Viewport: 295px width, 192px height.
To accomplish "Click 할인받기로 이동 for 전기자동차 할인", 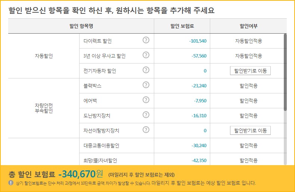I will [250, 71].
